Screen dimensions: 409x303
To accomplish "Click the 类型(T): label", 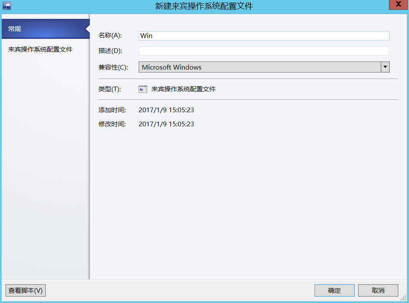I will pyautogui.click(x=110, y=89).
